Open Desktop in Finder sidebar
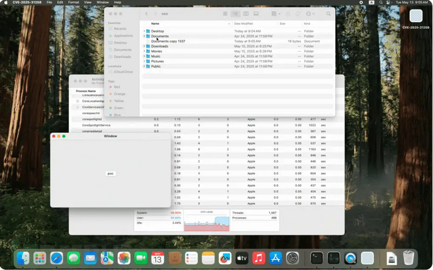 117,43
